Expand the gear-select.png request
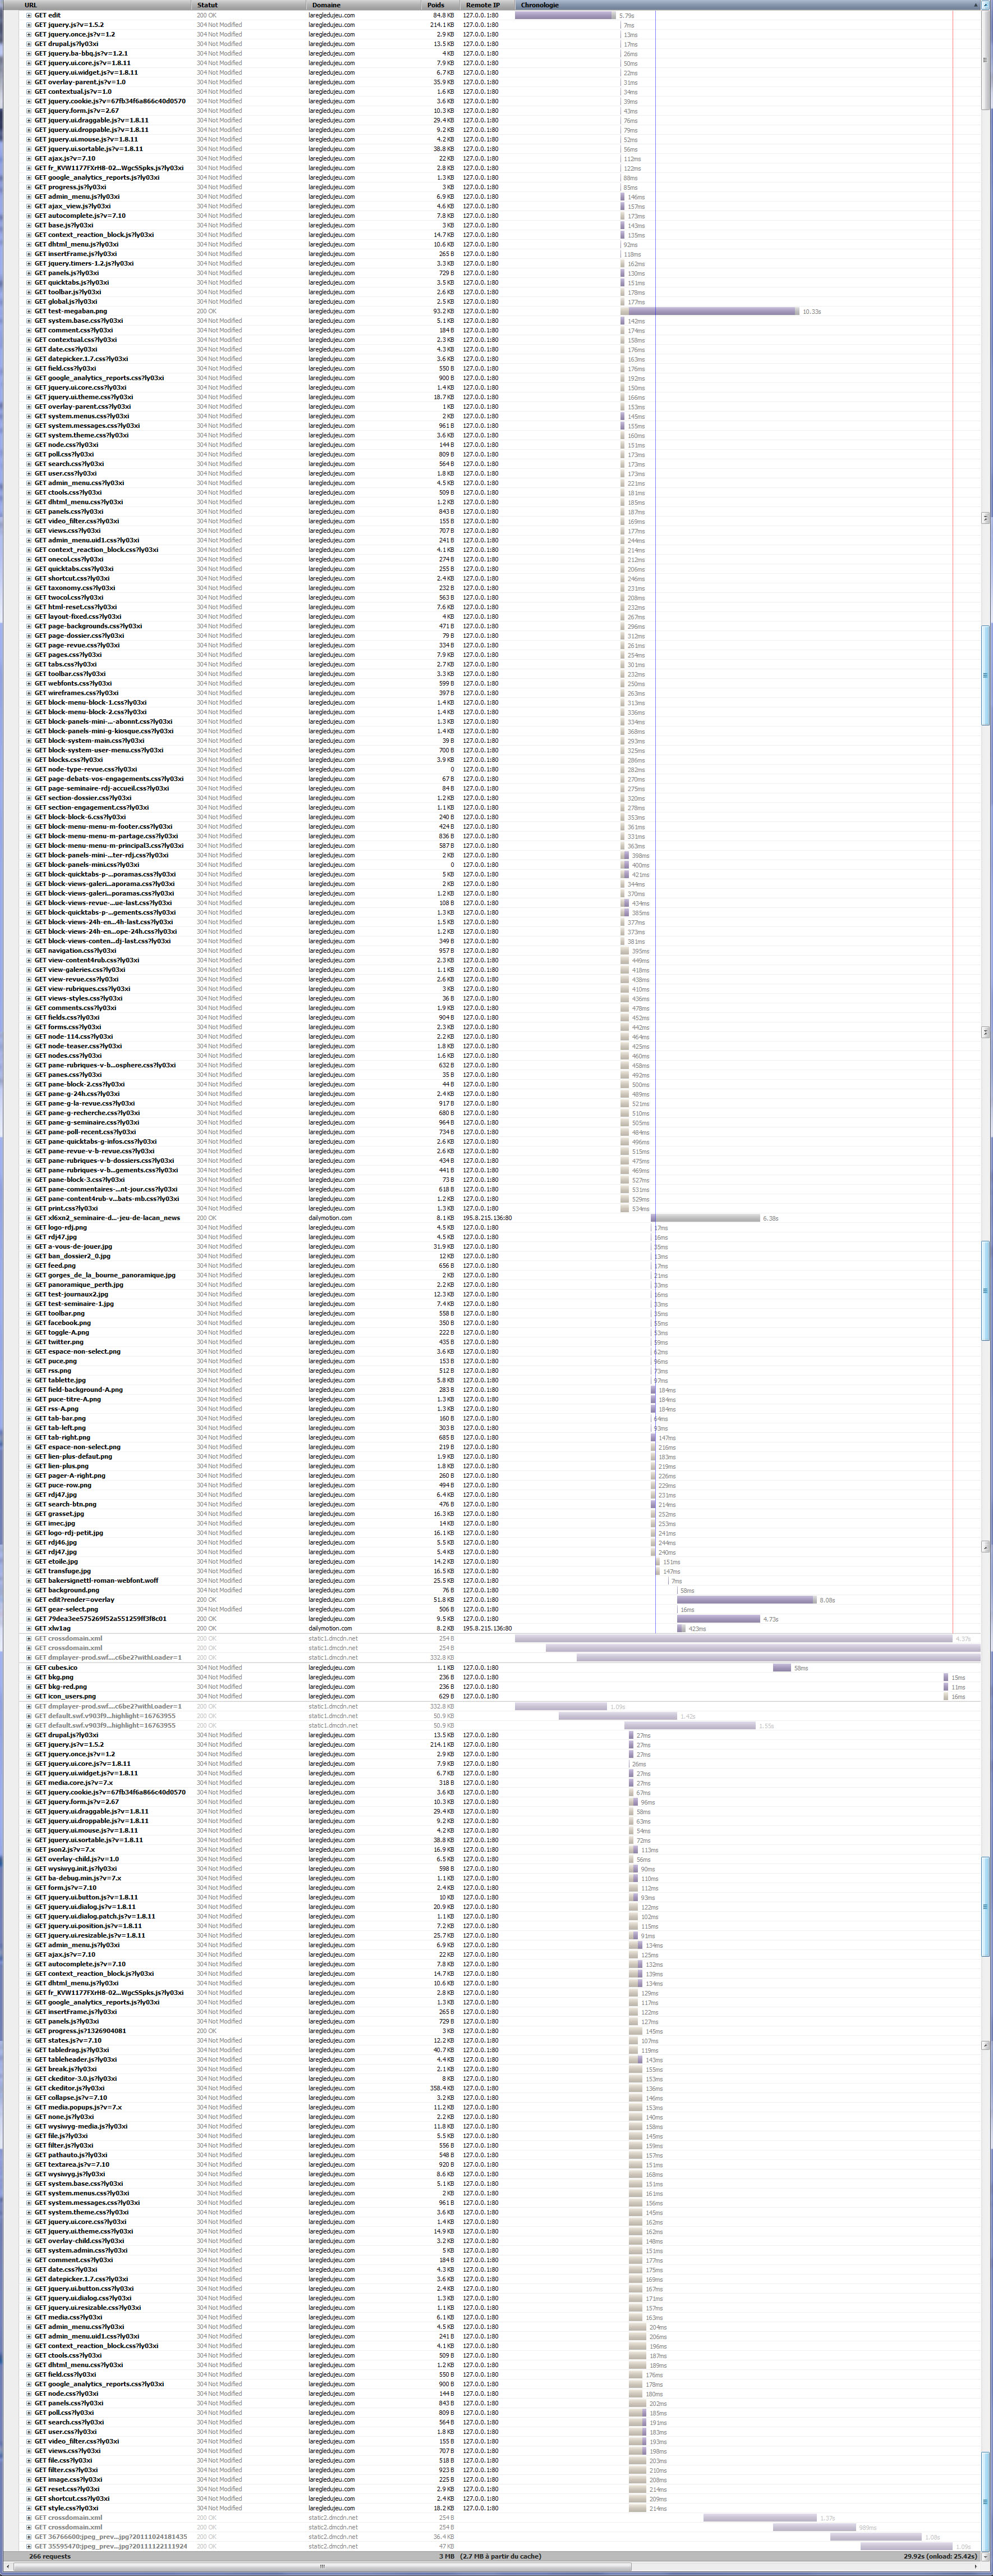Screen dimensions: 993x2576 pyautogui.click(x=28, y=1609)
